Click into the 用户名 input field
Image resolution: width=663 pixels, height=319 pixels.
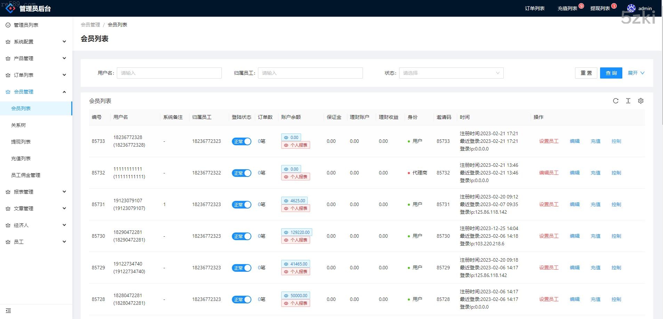coord(169,73)
